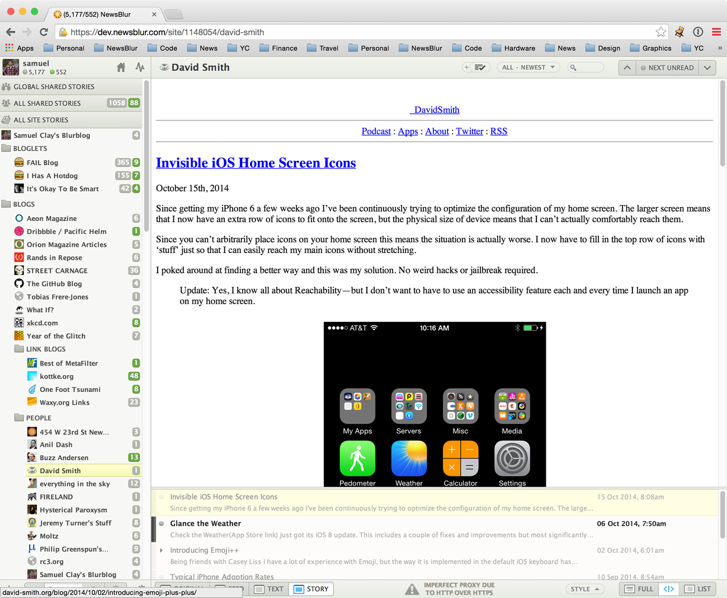Switch to Text view
727x598 pixels.
[x=269, y=589]
